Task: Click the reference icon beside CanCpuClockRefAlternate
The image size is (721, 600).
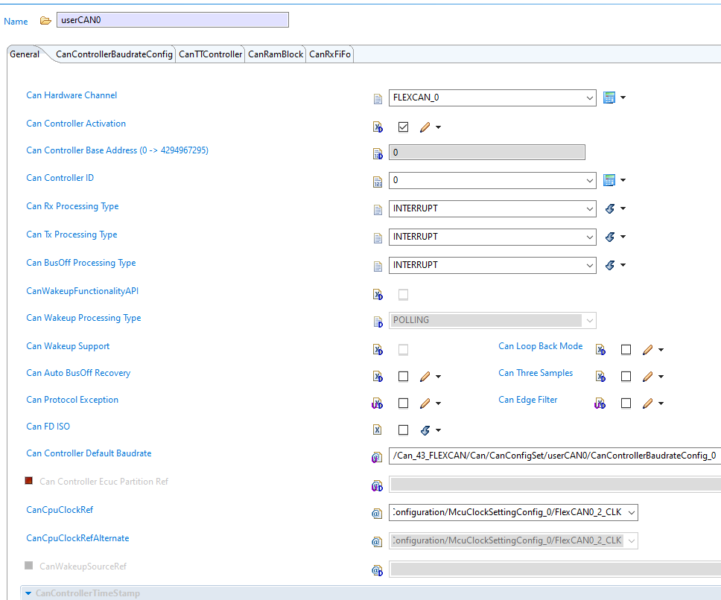Action: (377, 542)
